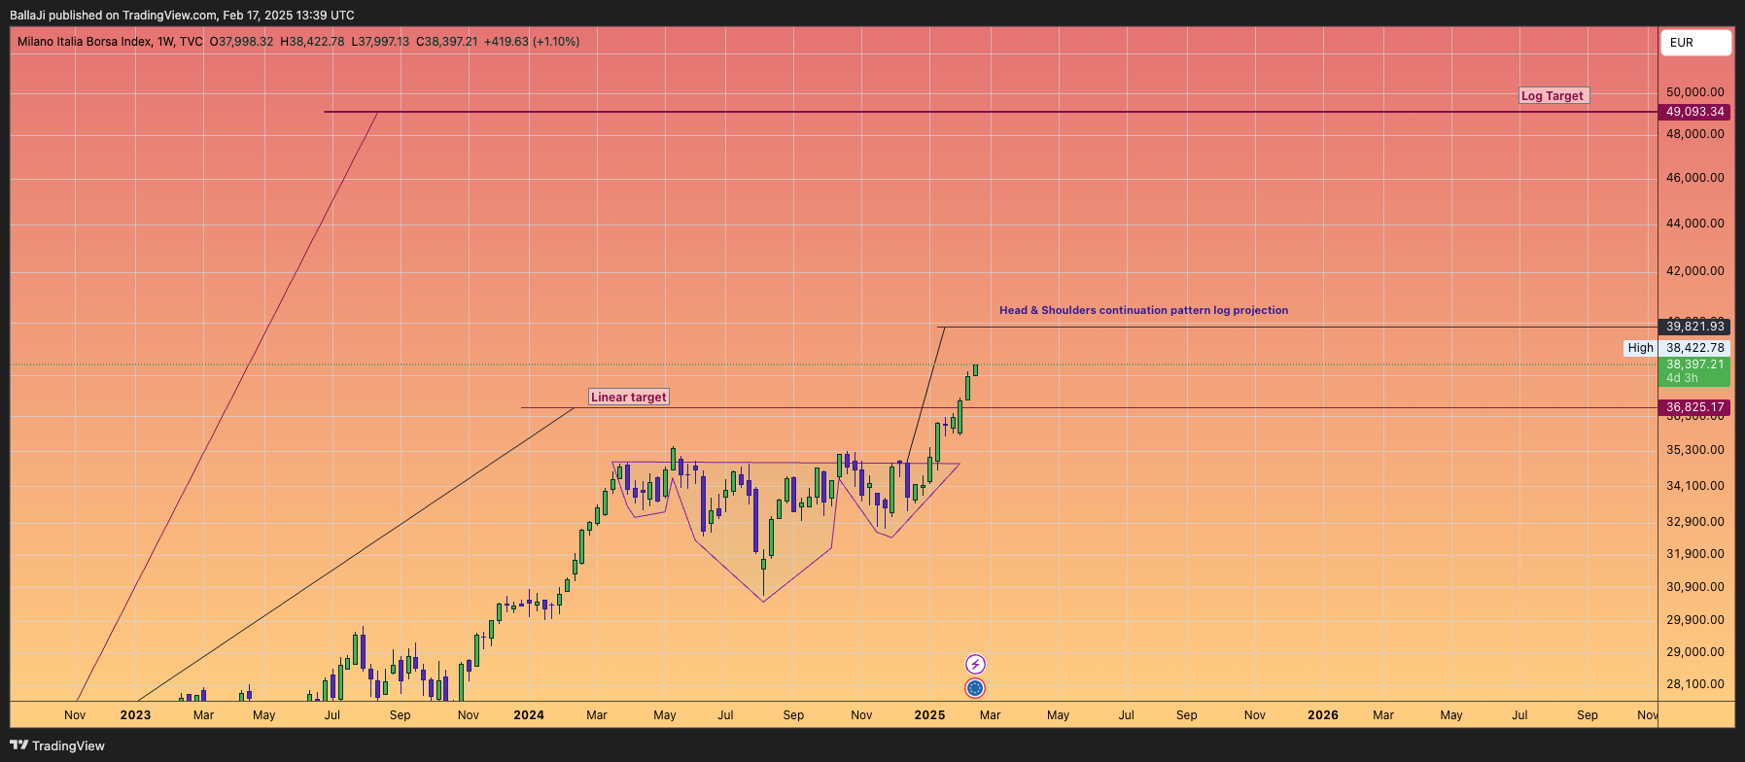The image size is (1745, 762).
Task: Click the +419.63 (+1.10%) change value
Action: [532, 42]
